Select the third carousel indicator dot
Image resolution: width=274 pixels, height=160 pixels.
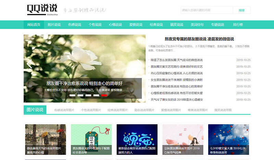pos(88,95)
